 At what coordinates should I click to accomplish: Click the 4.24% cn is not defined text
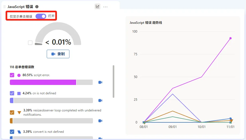pyautogui.click(x=39, y=93)
